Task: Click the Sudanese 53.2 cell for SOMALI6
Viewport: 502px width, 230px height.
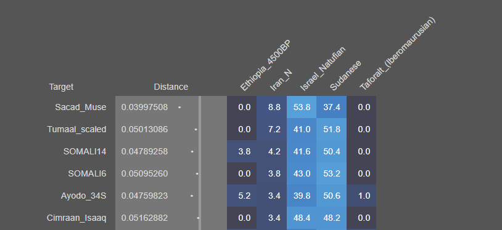Action: pyautogui.click(x=331, y=173)
